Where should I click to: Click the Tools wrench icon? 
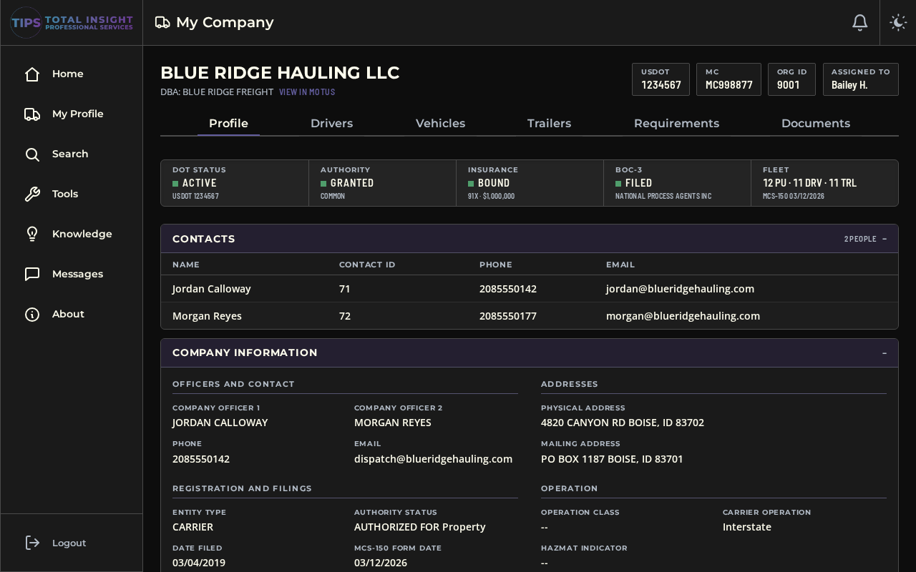point(32,194)
